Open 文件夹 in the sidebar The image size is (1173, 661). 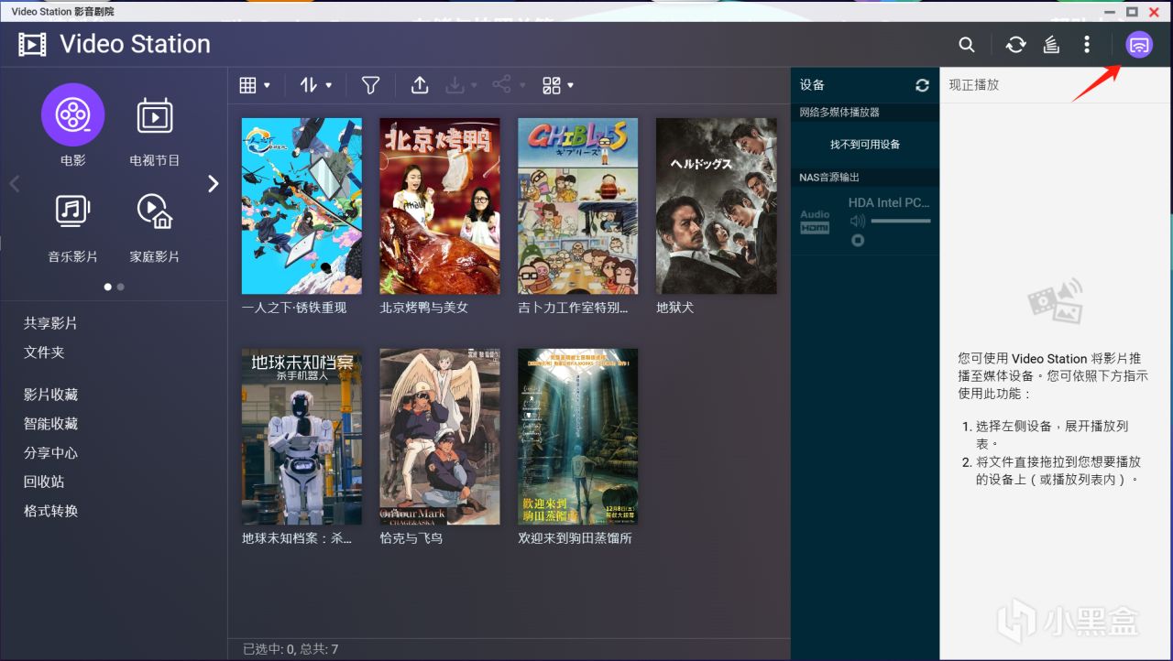[x=44, y=352]
